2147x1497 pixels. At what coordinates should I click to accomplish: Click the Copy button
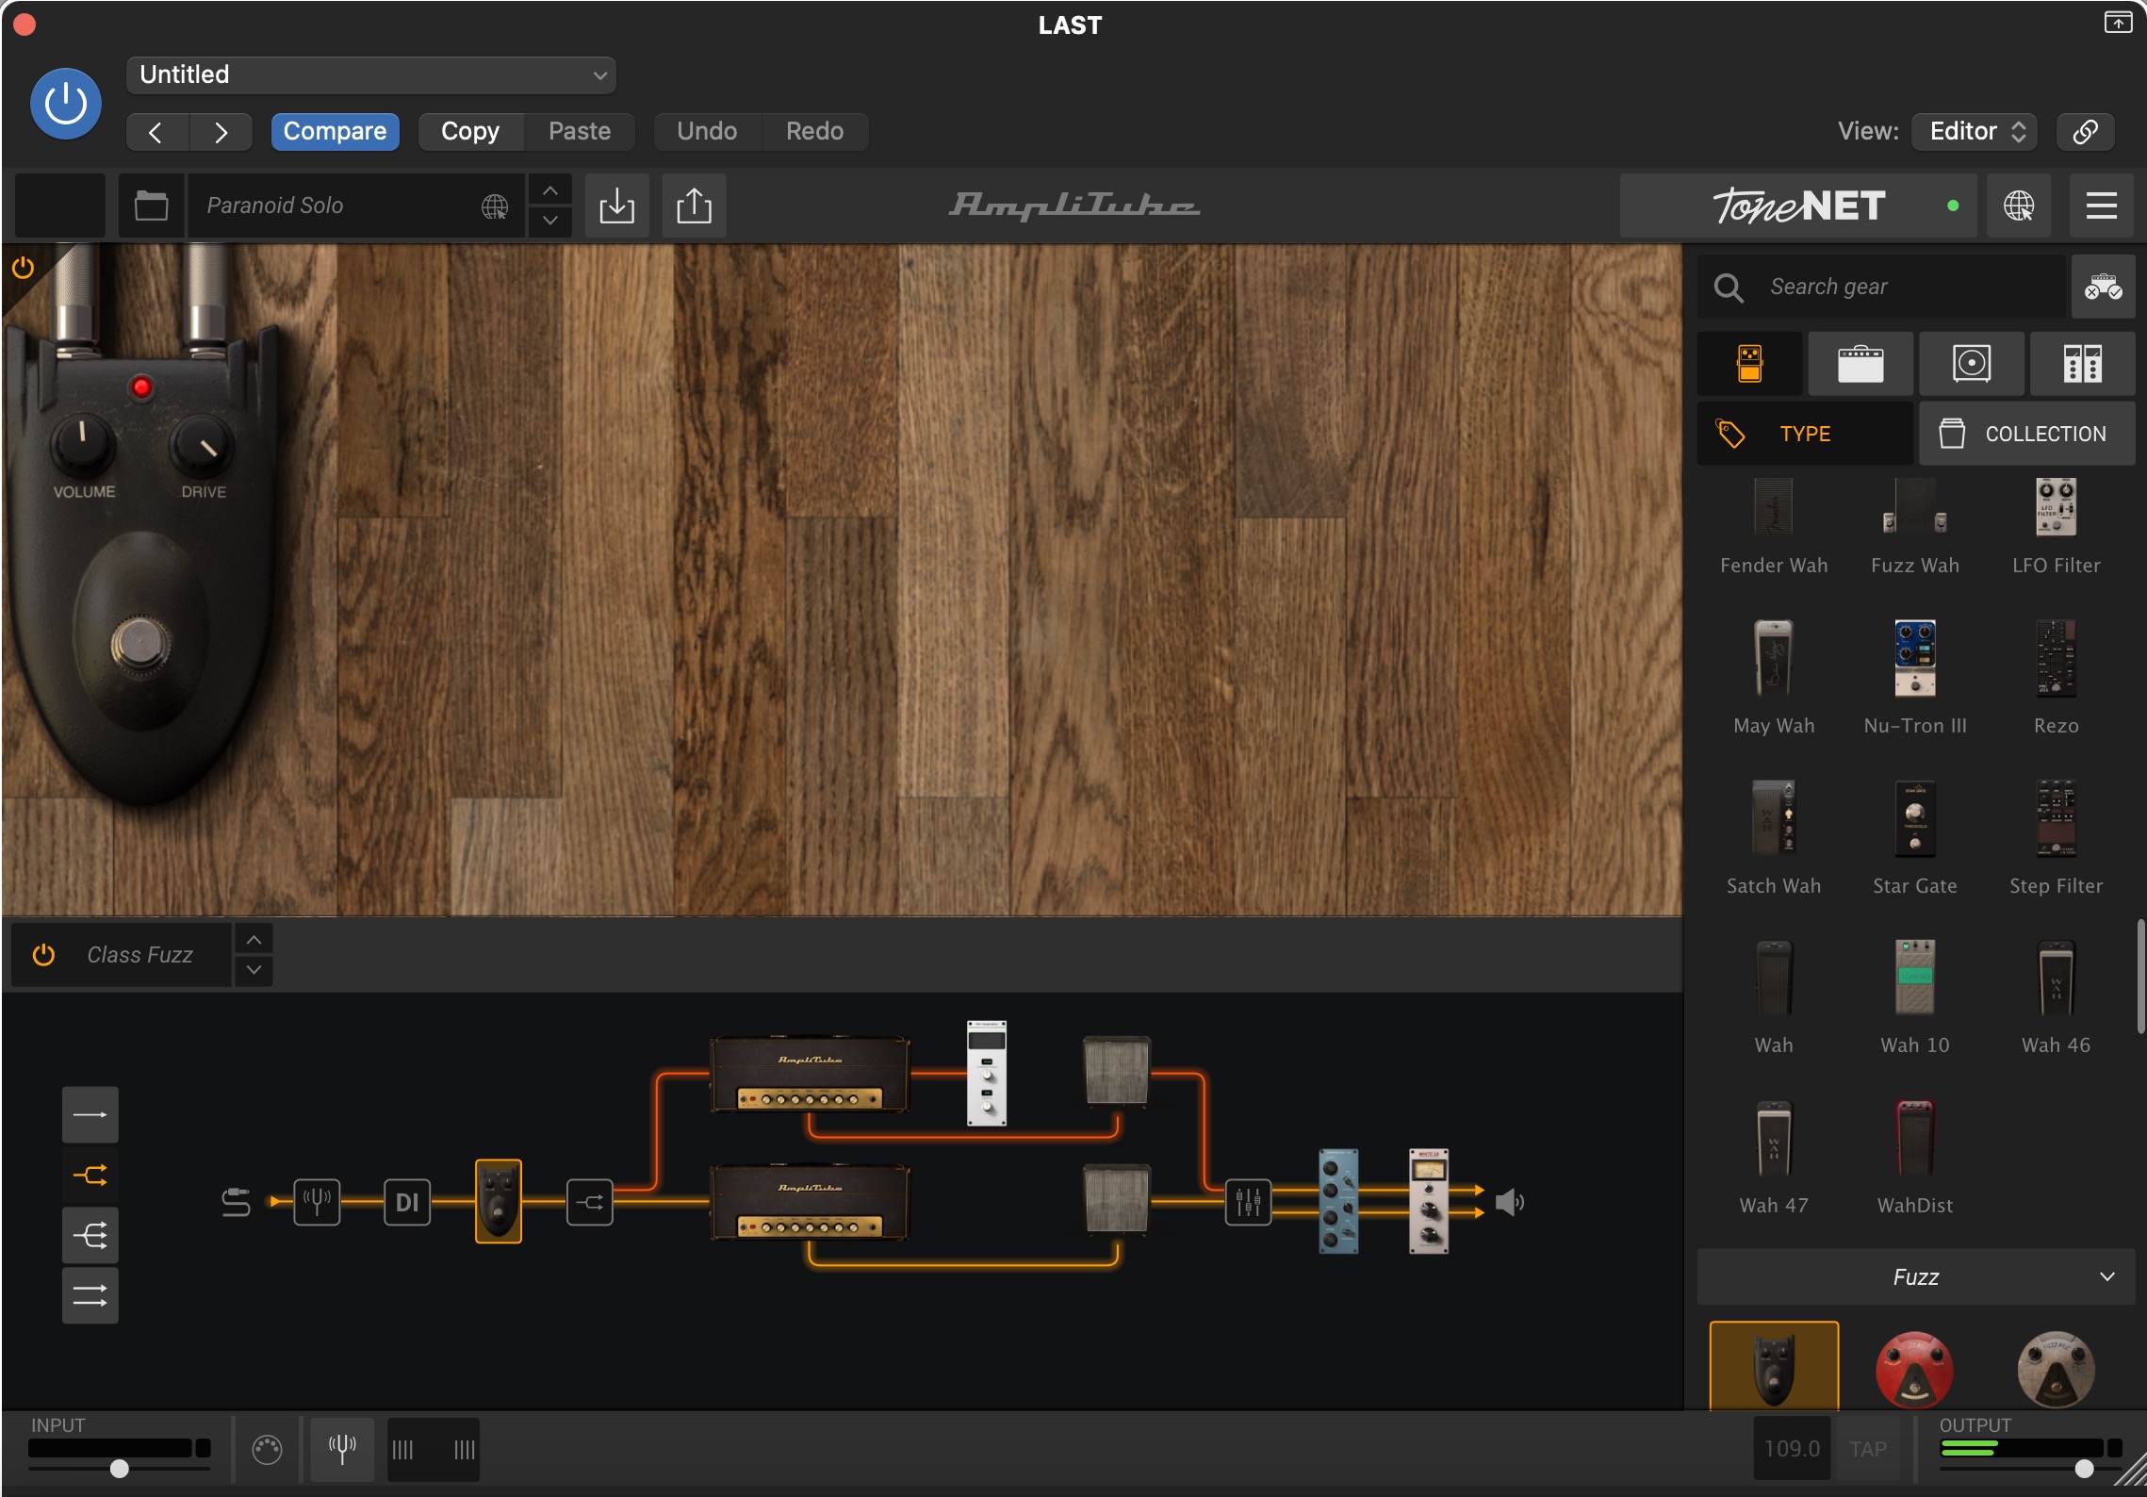pyautogui.click(x=470, y=132)
